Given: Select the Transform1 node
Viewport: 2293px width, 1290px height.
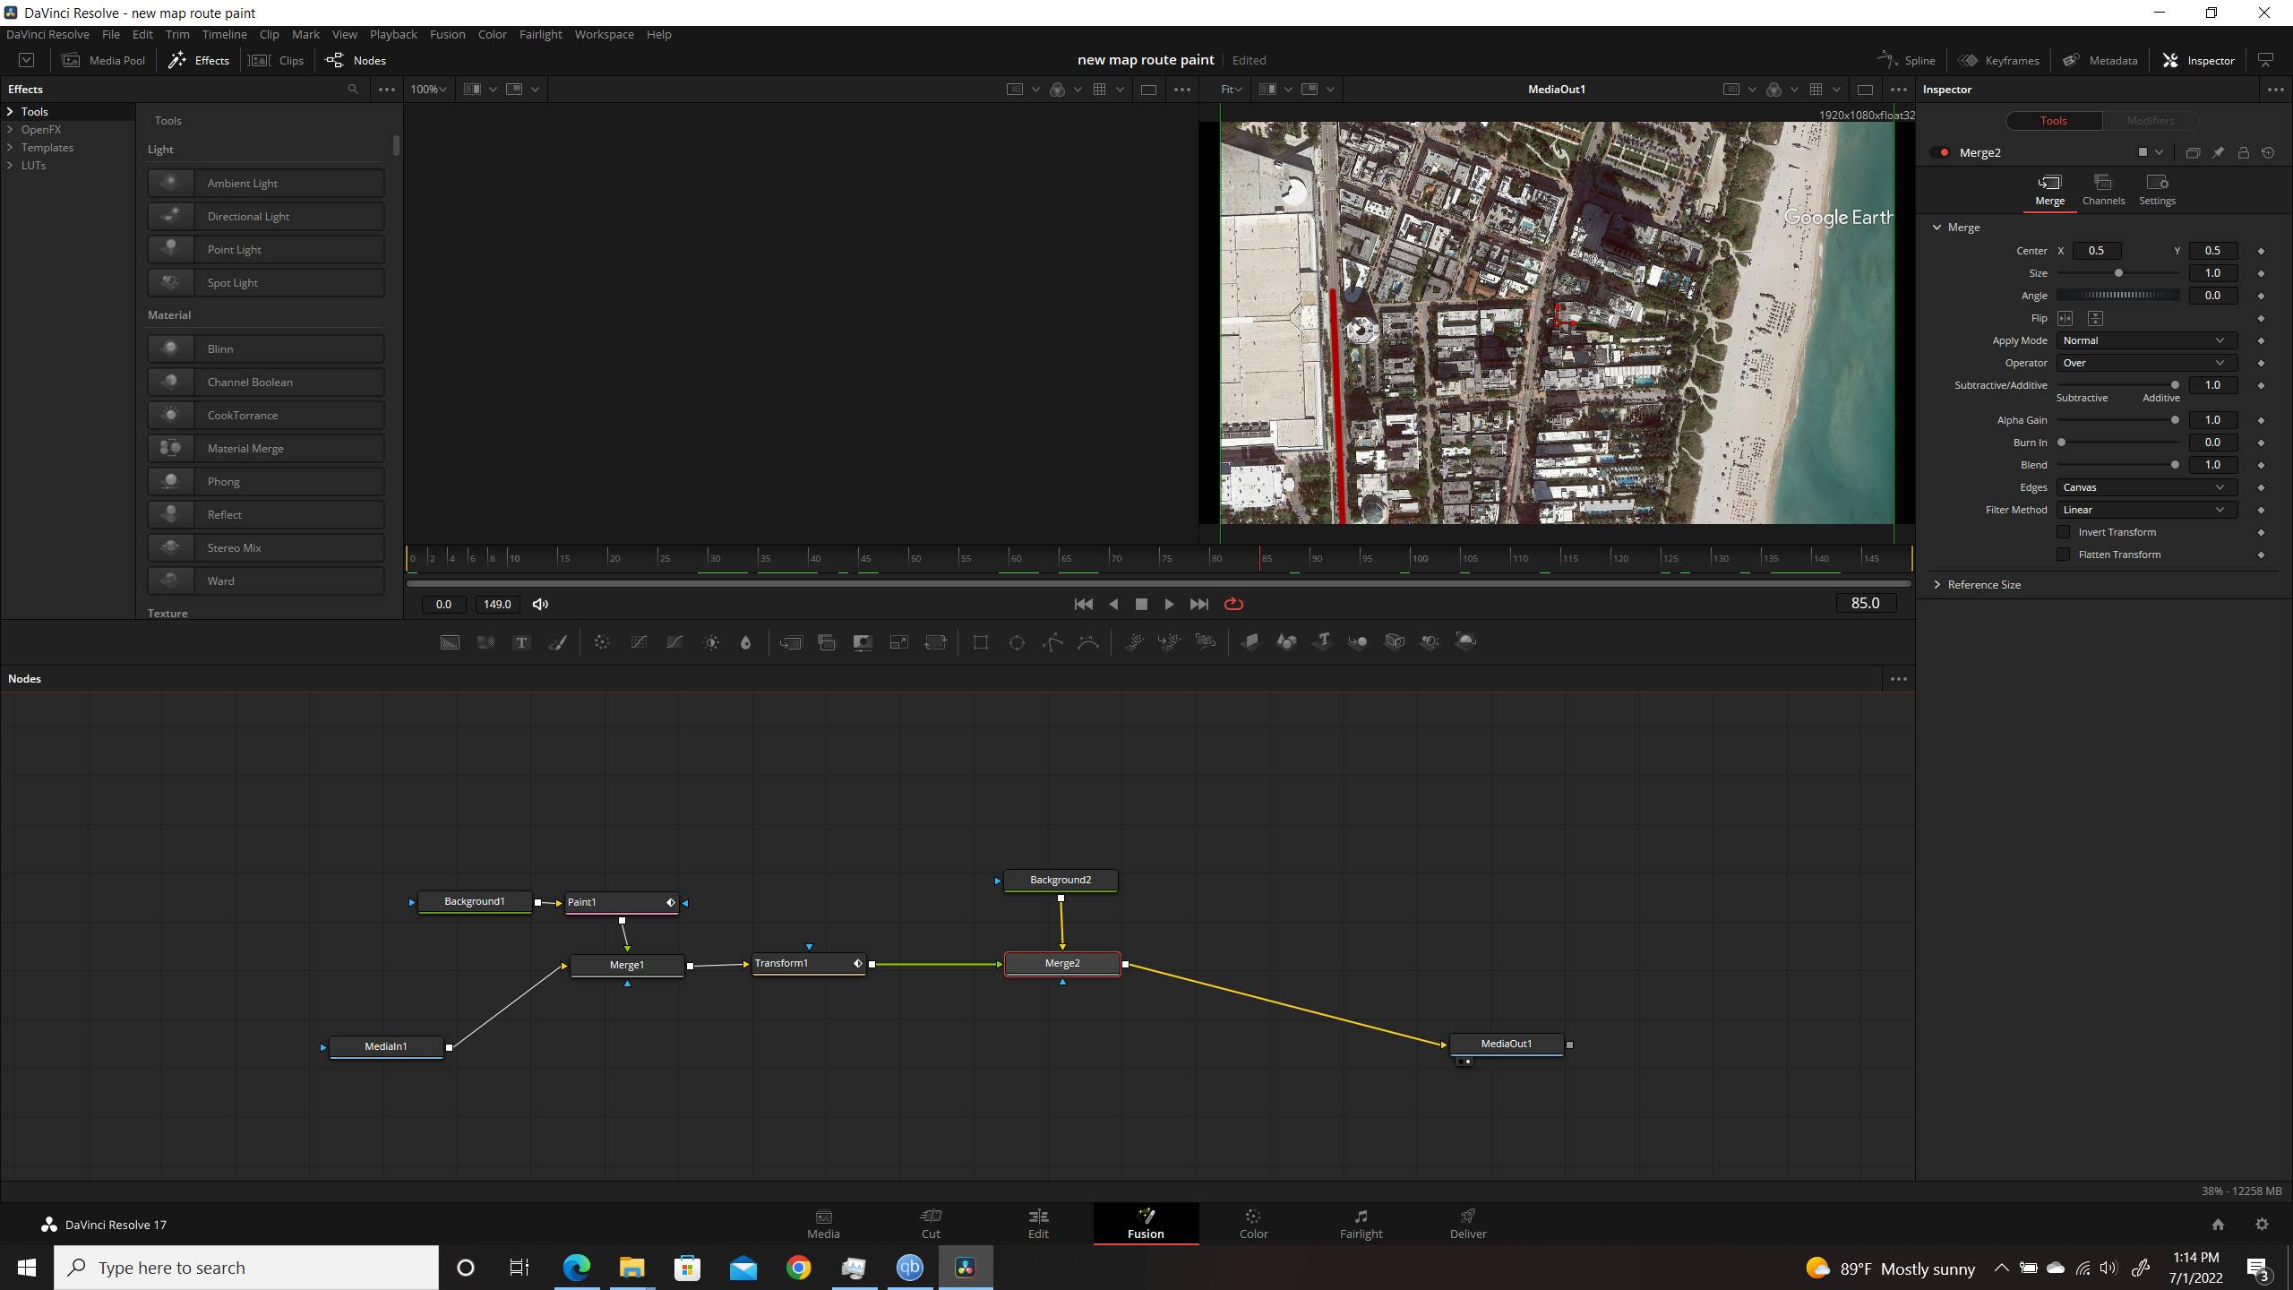Looking at the screenshot, I should pyautogui.click(x=809, y=964).
